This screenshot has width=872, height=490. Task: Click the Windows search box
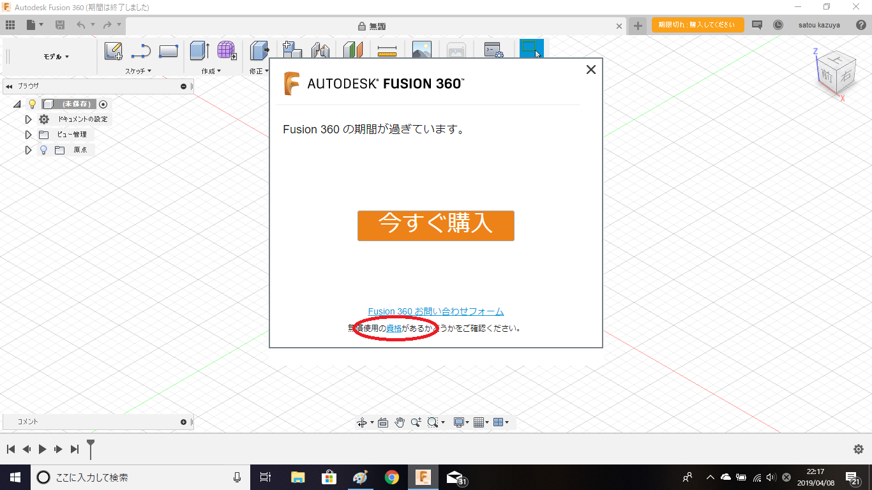(x=140, y=477)
